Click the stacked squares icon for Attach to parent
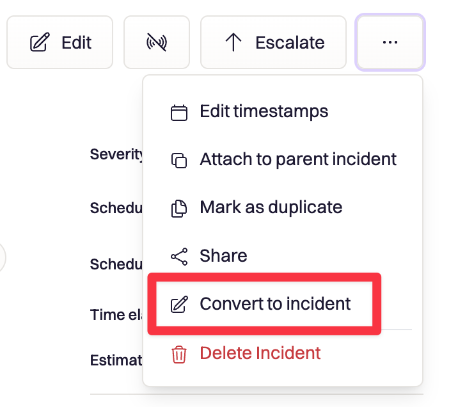This screenshot has width=458, height=407. pos(178,161)
